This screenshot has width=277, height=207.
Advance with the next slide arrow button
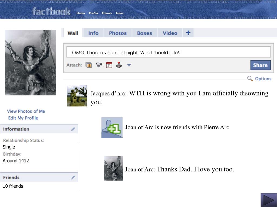click(x=269, y=200)
